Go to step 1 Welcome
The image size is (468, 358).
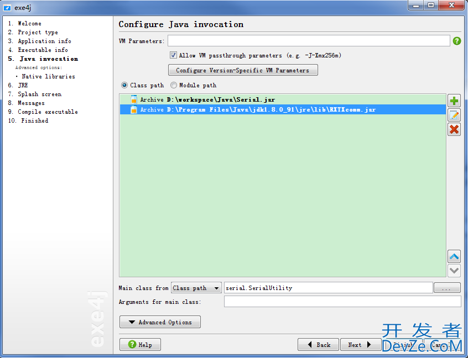(x=25, y=23)
